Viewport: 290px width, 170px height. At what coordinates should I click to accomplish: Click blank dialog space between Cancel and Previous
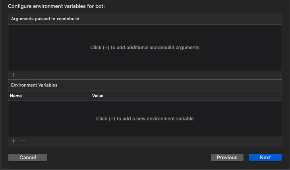coord(129,157)
